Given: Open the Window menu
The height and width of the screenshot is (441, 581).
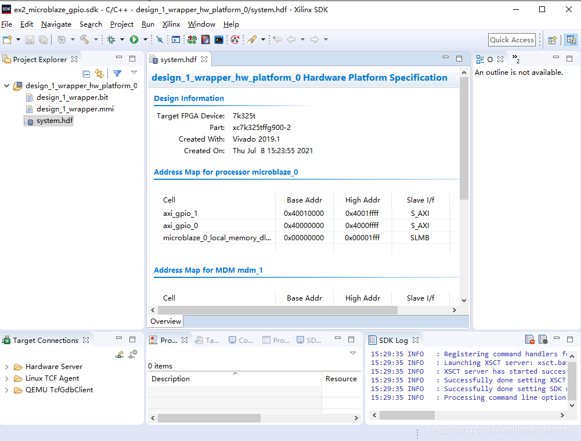Looking at the screenshot, I should point(201,24).
